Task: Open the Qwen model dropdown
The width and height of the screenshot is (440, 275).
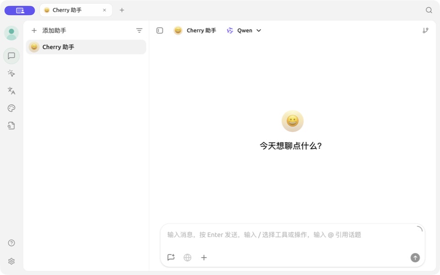Action: click(244, 30)
